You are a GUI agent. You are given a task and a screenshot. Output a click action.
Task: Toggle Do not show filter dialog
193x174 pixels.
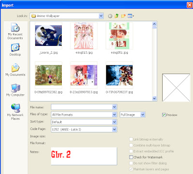[x=131, y=163]
